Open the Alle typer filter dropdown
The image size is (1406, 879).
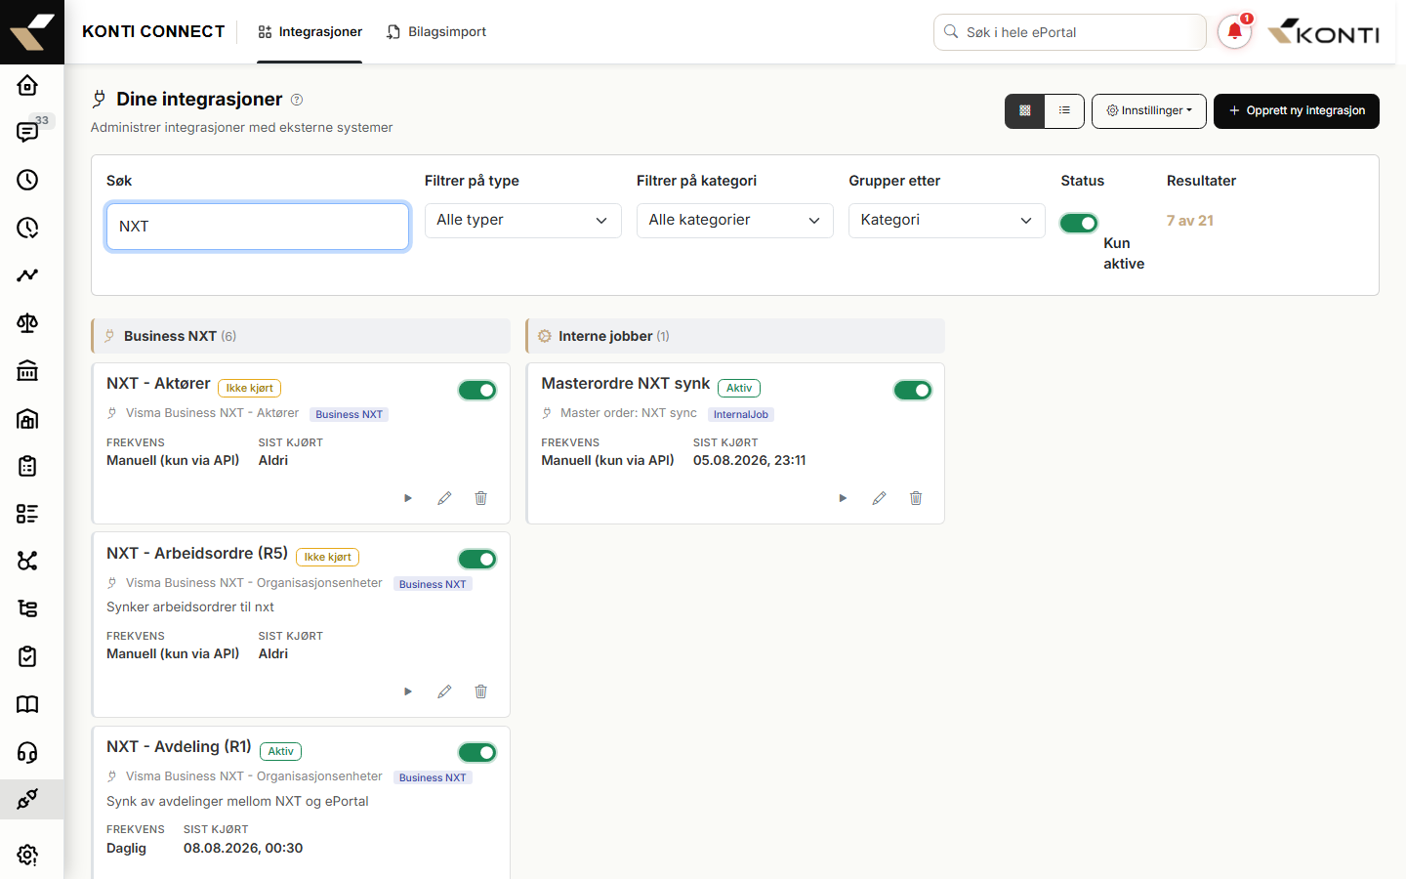pos(523,221)
